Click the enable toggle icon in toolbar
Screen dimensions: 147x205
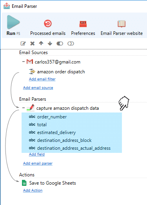point(60,44)
